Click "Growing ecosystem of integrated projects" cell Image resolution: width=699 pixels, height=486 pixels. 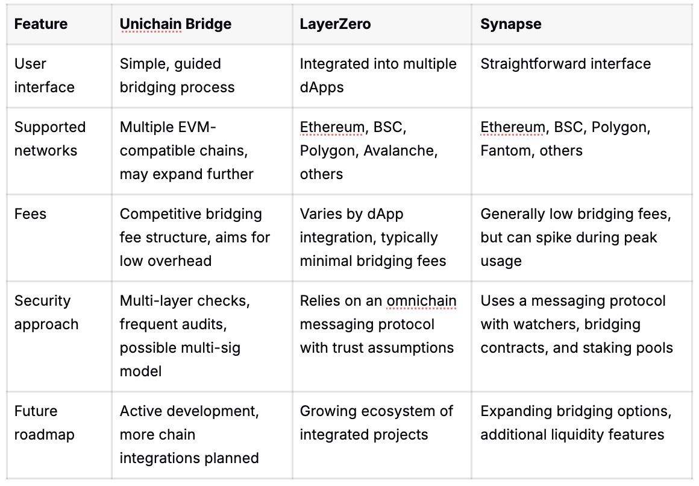click(377, 423)
